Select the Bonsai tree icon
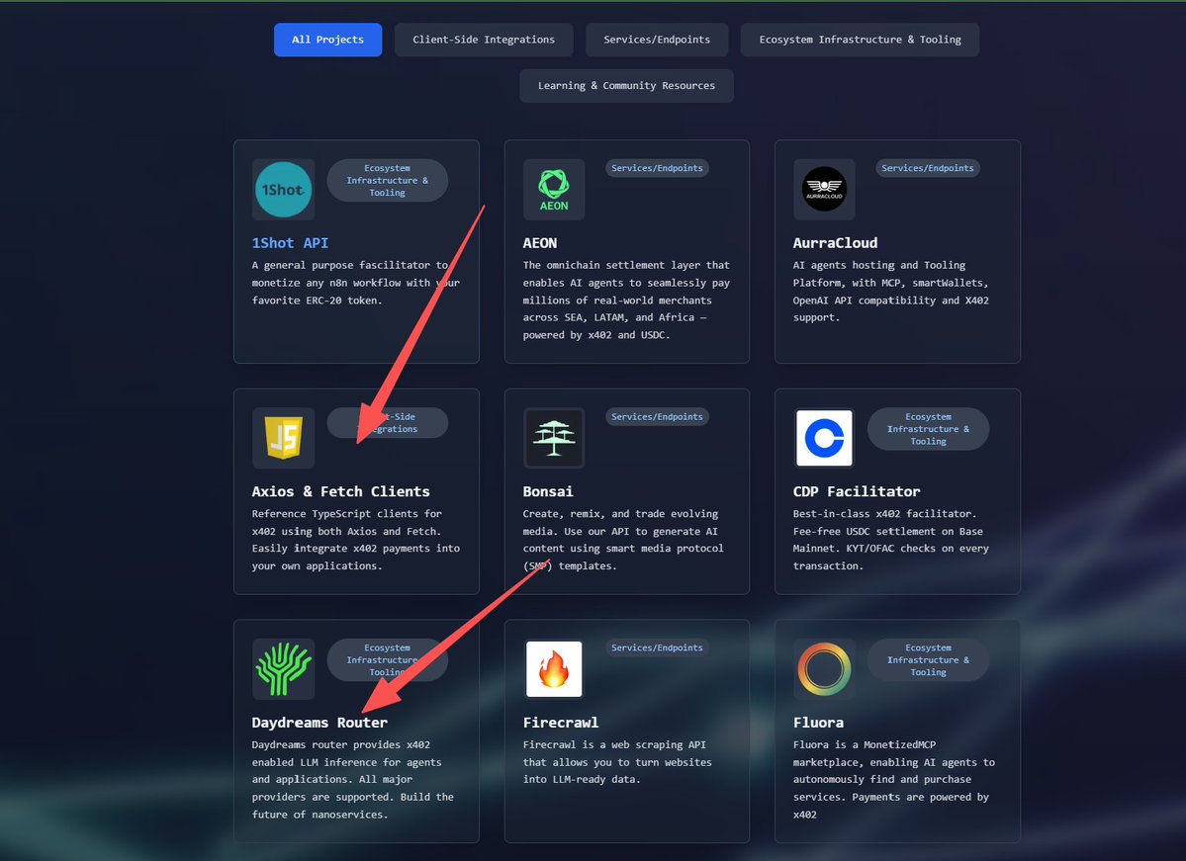This screenshot has height=861, width=1186. pyautogui.click(x=553, y=437)
